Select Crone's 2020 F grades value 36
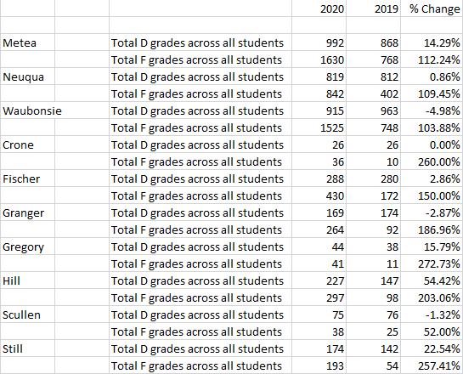The width and height of the screenshot is (463, 374). (x=319, y=161)
